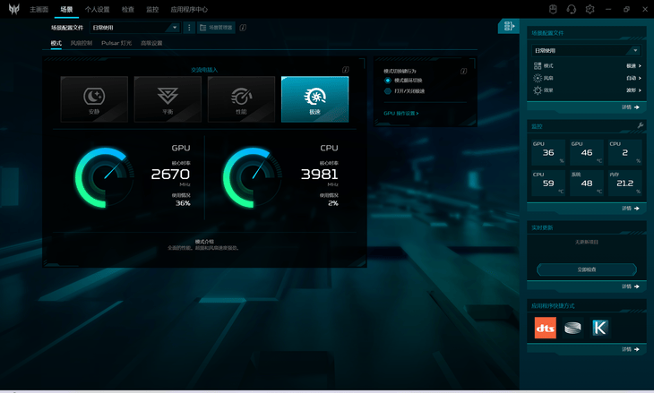The width and height of the screenshot is (654, 393).
Task: Open the GPU 操作设置 link
Action: pyautogui.click(x=400, y=113)
